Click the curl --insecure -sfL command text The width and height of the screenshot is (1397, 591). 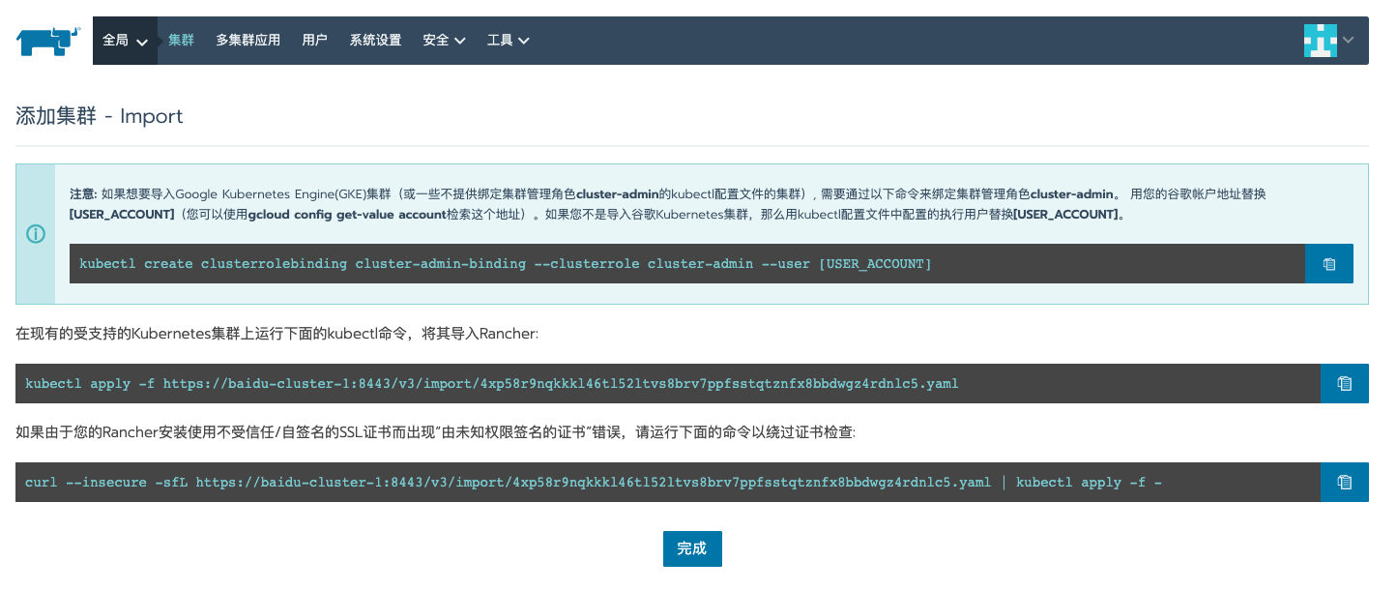click(593, 483)
